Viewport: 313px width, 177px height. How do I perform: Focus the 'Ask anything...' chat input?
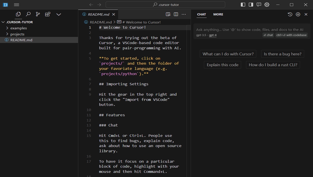pos(249,30)
